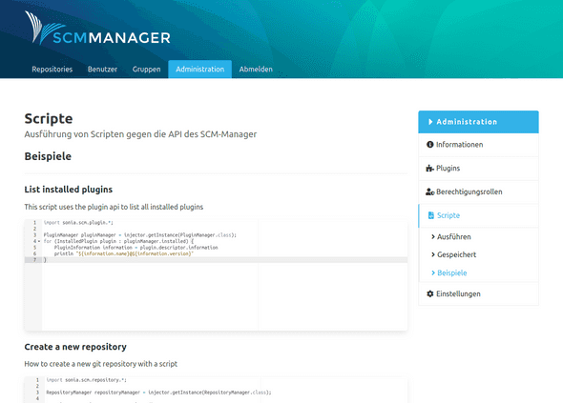Click the Administration sidebar header

(x=478, y=122)
